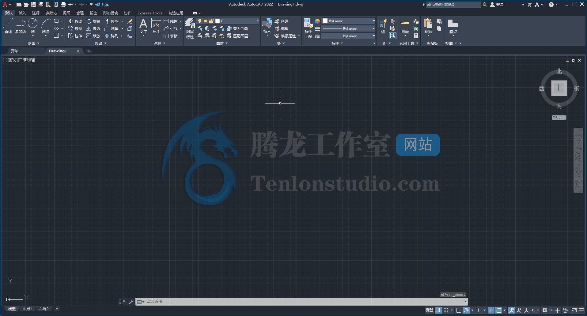The image size is (587, 316).
Task: Click the 标注 (Dimension) tool
Action: [156, 26]
